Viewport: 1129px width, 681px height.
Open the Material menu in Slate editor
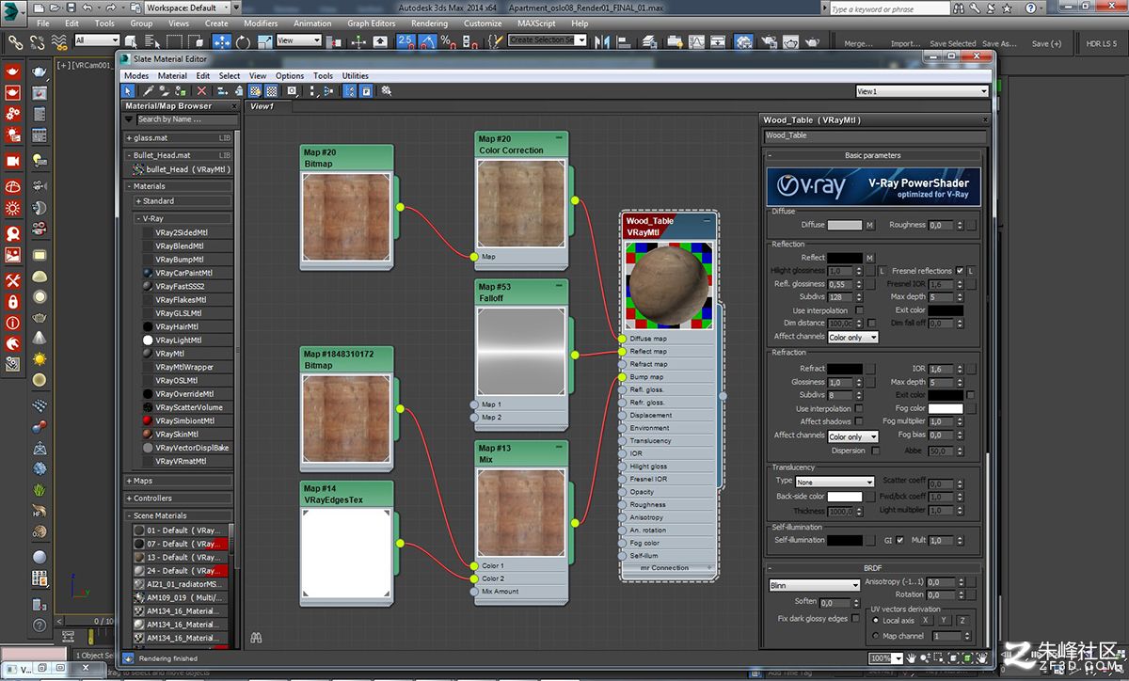pos(172,76)
